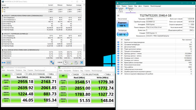Select the NUC126 sensor group header in HWiNFO
This screenshot has height=110, width=196.
point(42,7)
